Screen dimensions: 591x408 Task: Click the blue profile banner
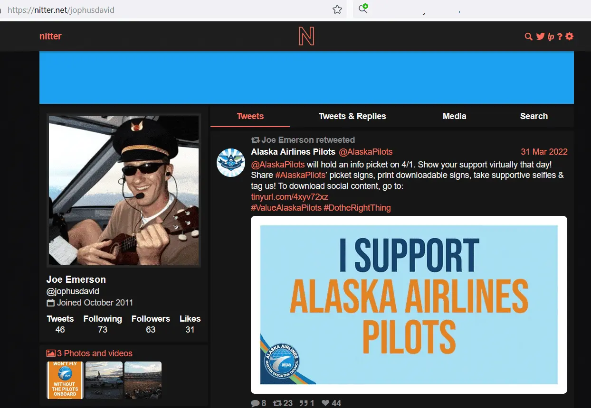(x=306, y=78)
